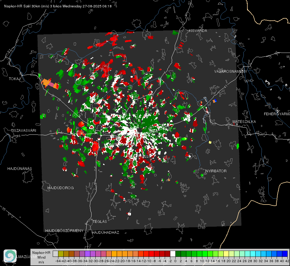
Task: Click the cyan 28 to 30 legend swatch
Action: pos(253,254)
